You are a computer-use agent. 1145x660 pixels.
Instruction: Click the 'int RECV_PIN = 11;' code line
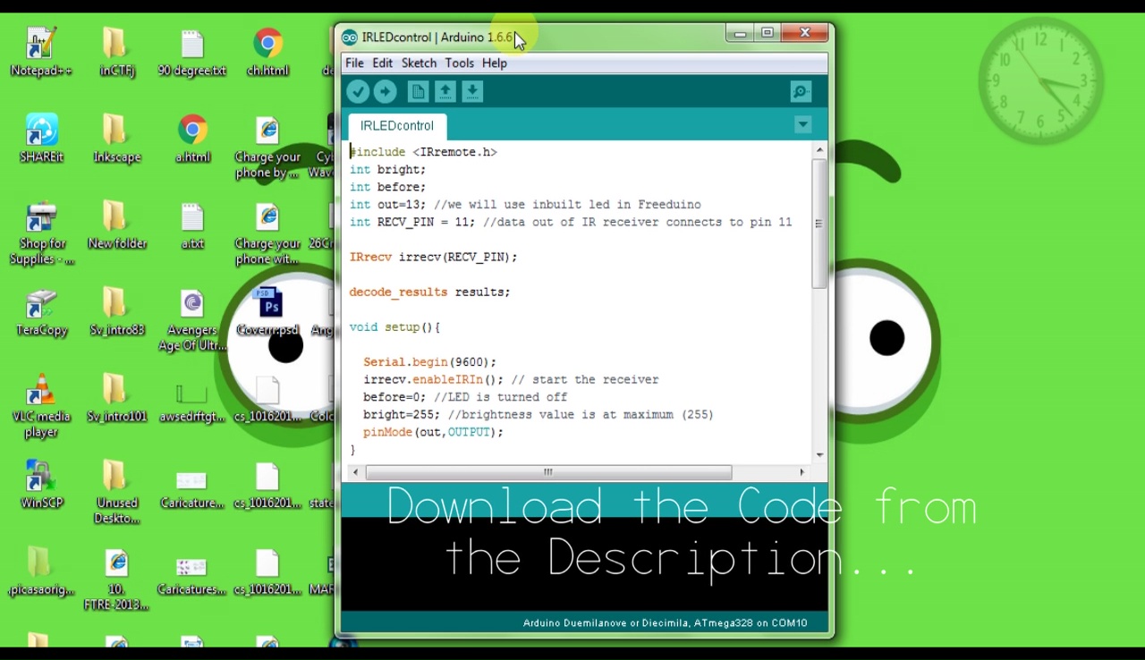571,222
